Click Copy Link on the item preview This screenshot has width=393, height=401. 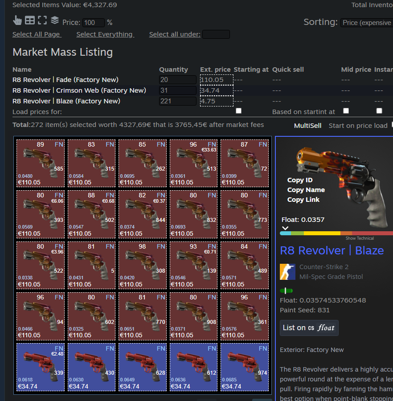[303, 200]
